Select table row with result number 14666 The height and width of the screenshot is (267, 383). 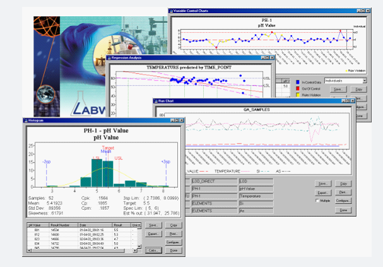pyautogui.click(x=82, y=239)
